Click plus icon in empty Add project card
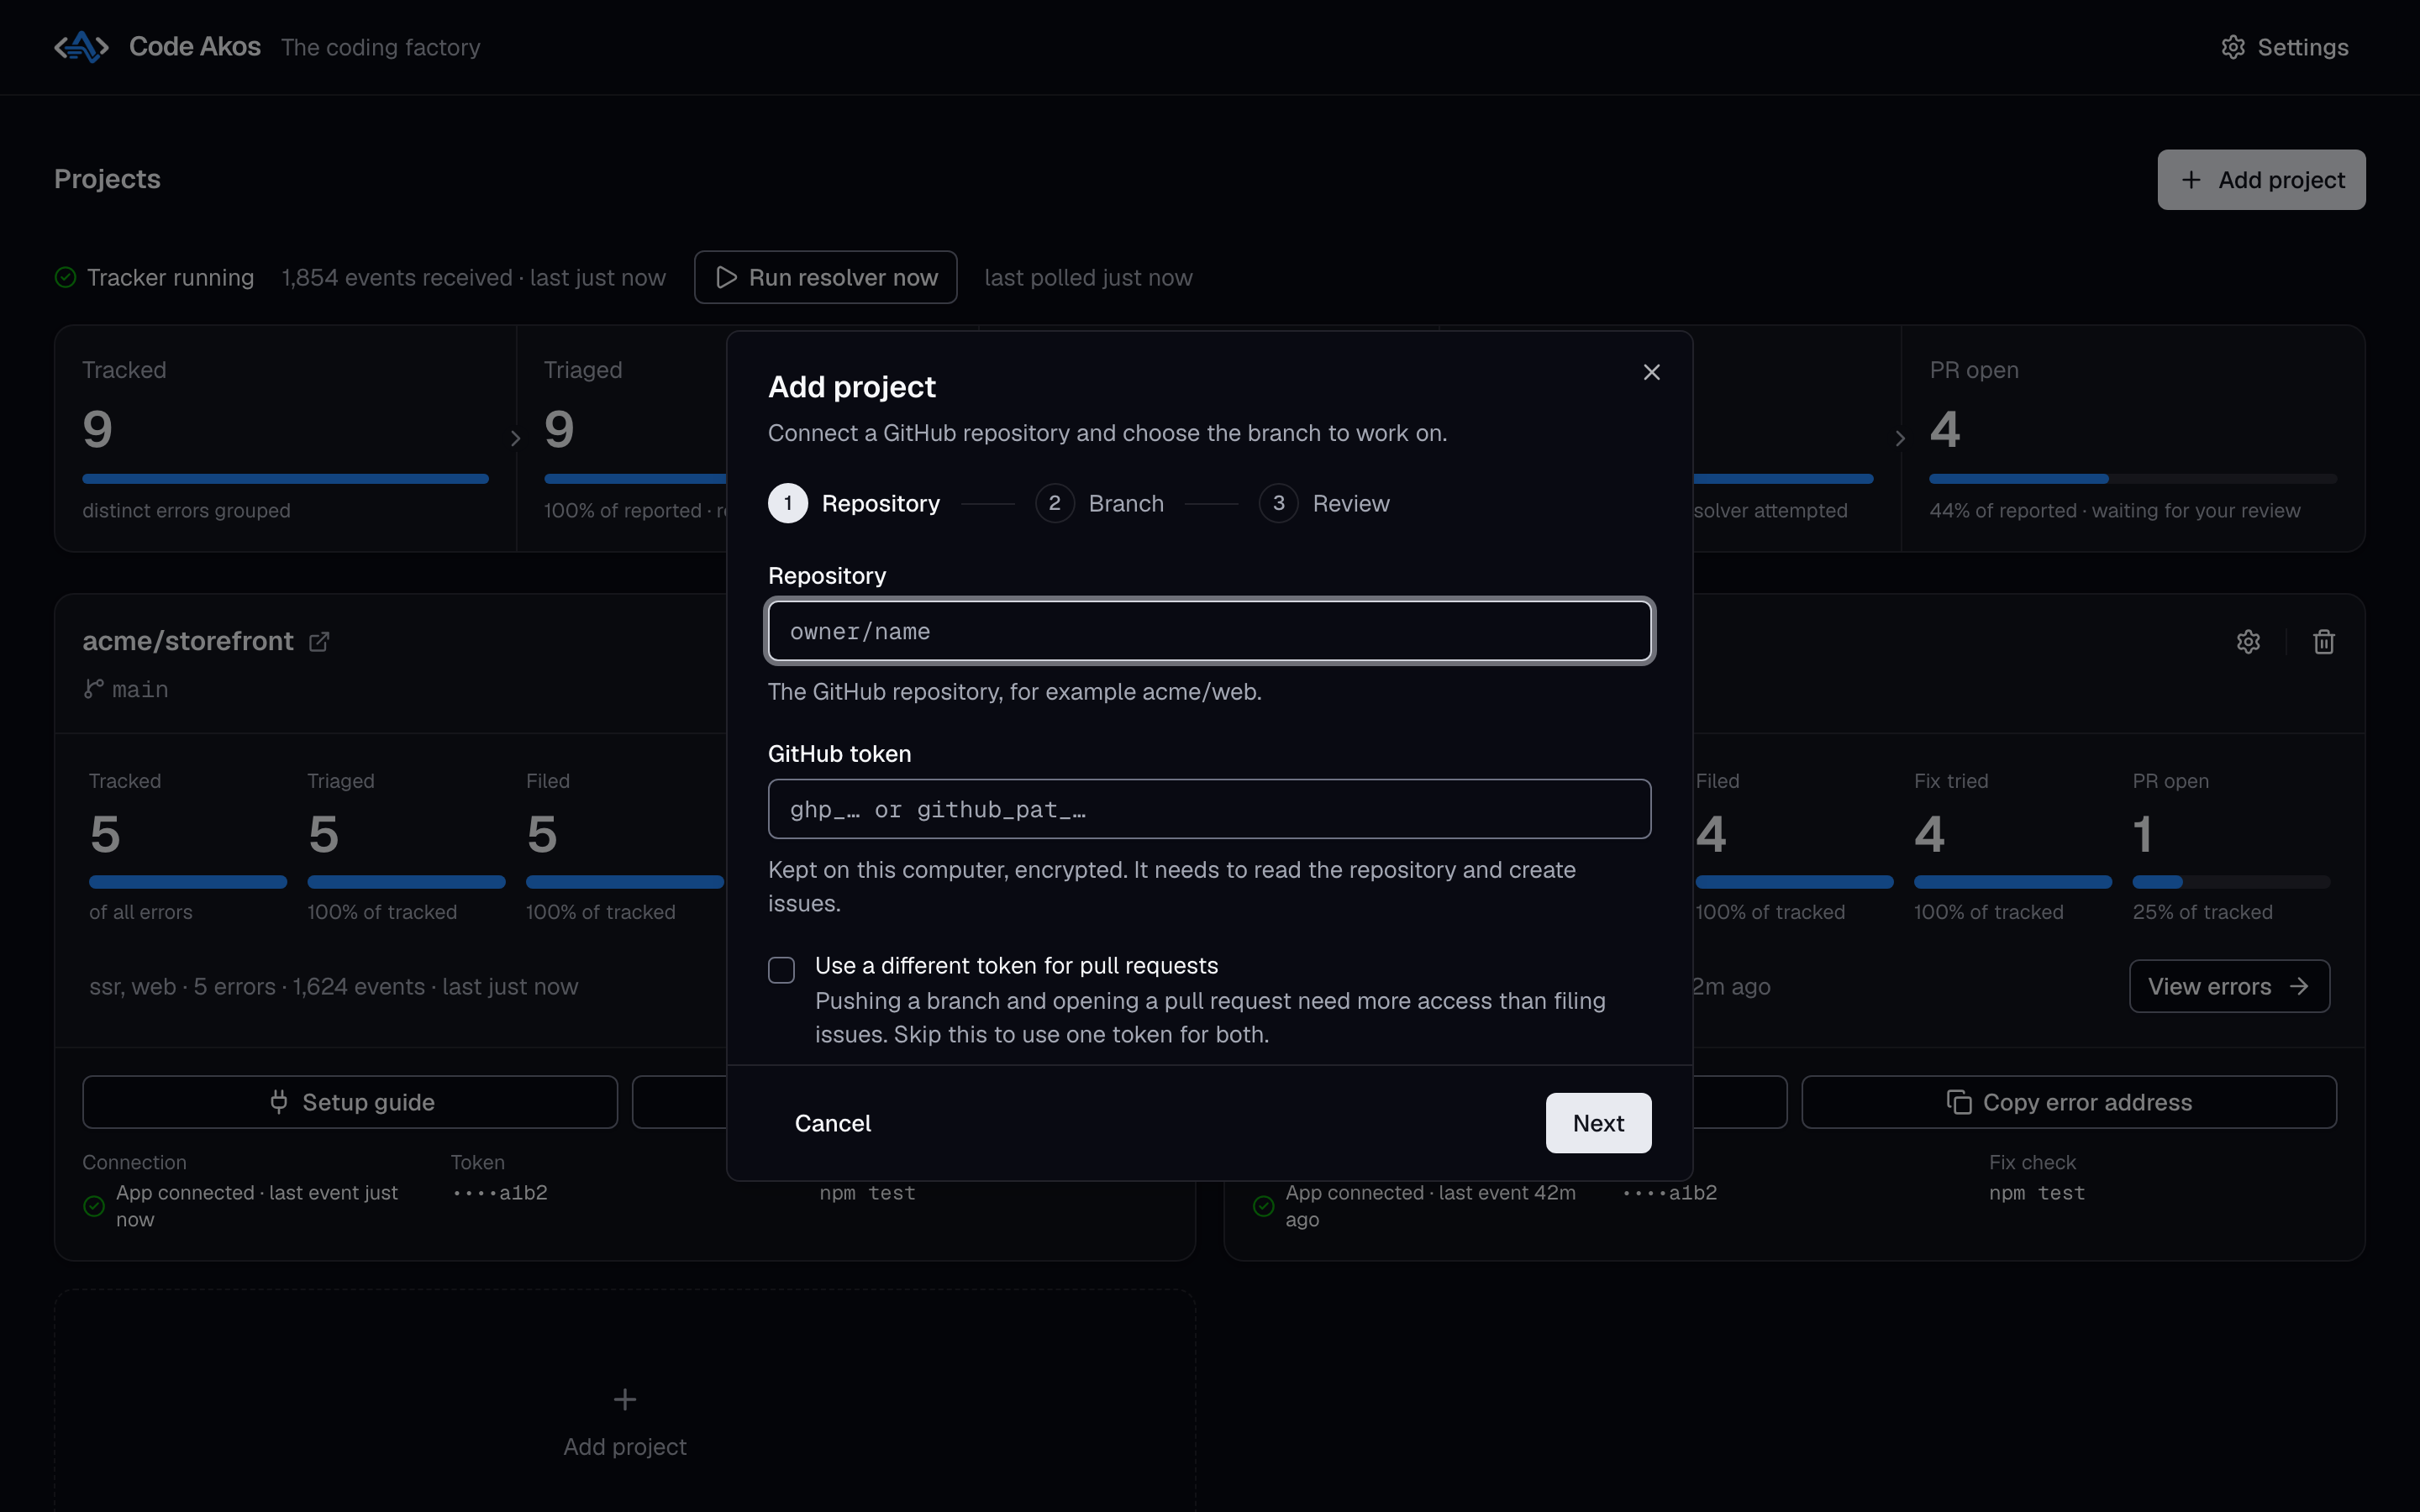The width and height of the screenshot is (2420, 1512). click(625, 1399)
